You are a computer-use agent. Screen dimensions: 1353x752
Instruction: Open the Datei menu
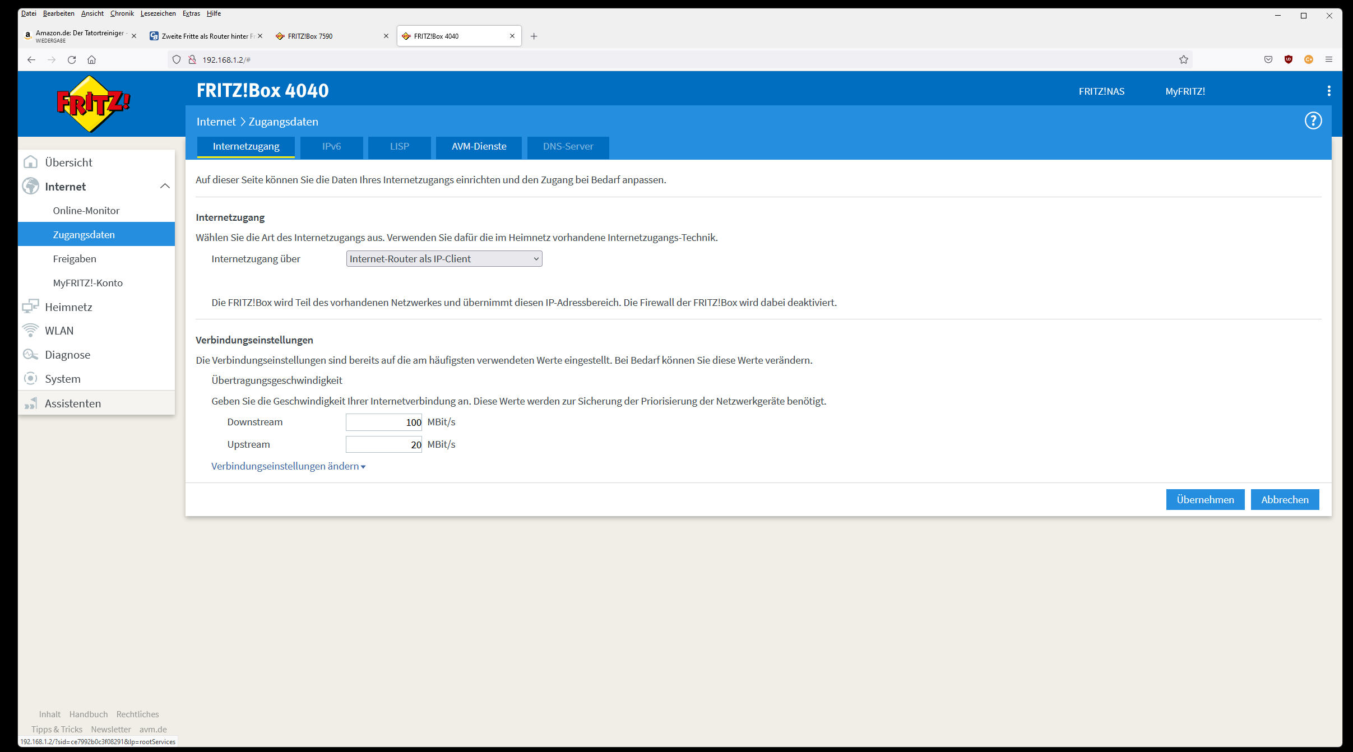pyautogui.click(x=29, y=13)
